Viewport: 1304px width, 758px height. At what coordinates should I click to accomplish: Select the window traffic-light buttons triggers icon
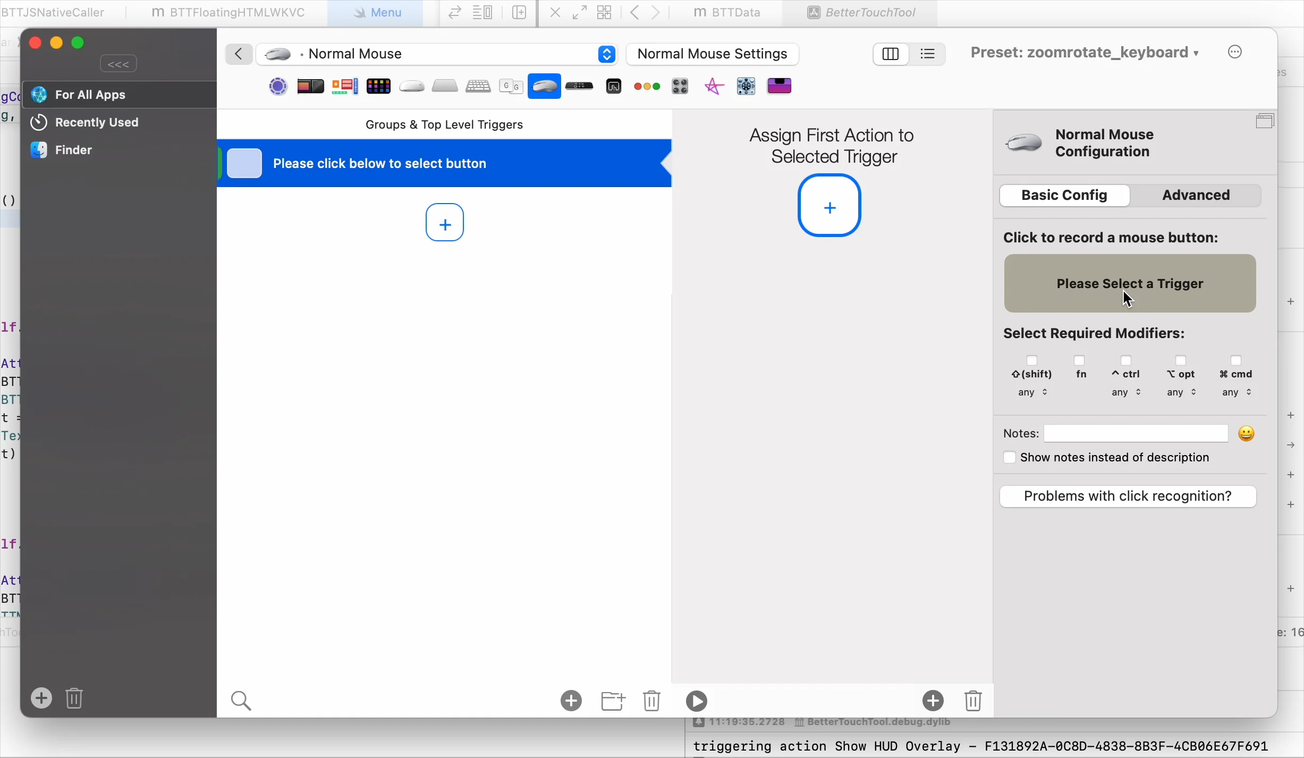(x=648, y=87)
